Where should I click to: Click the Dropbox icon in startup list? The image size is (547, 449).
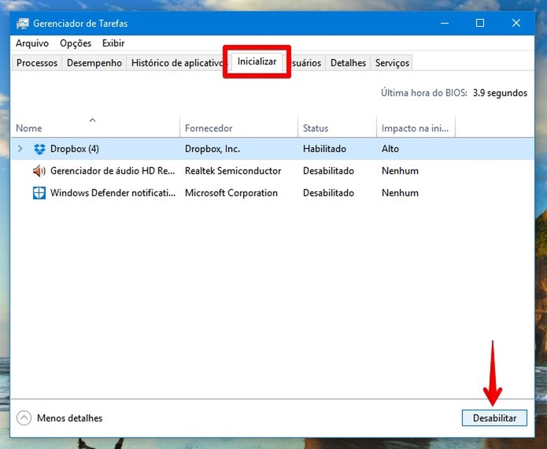point(39,149)
